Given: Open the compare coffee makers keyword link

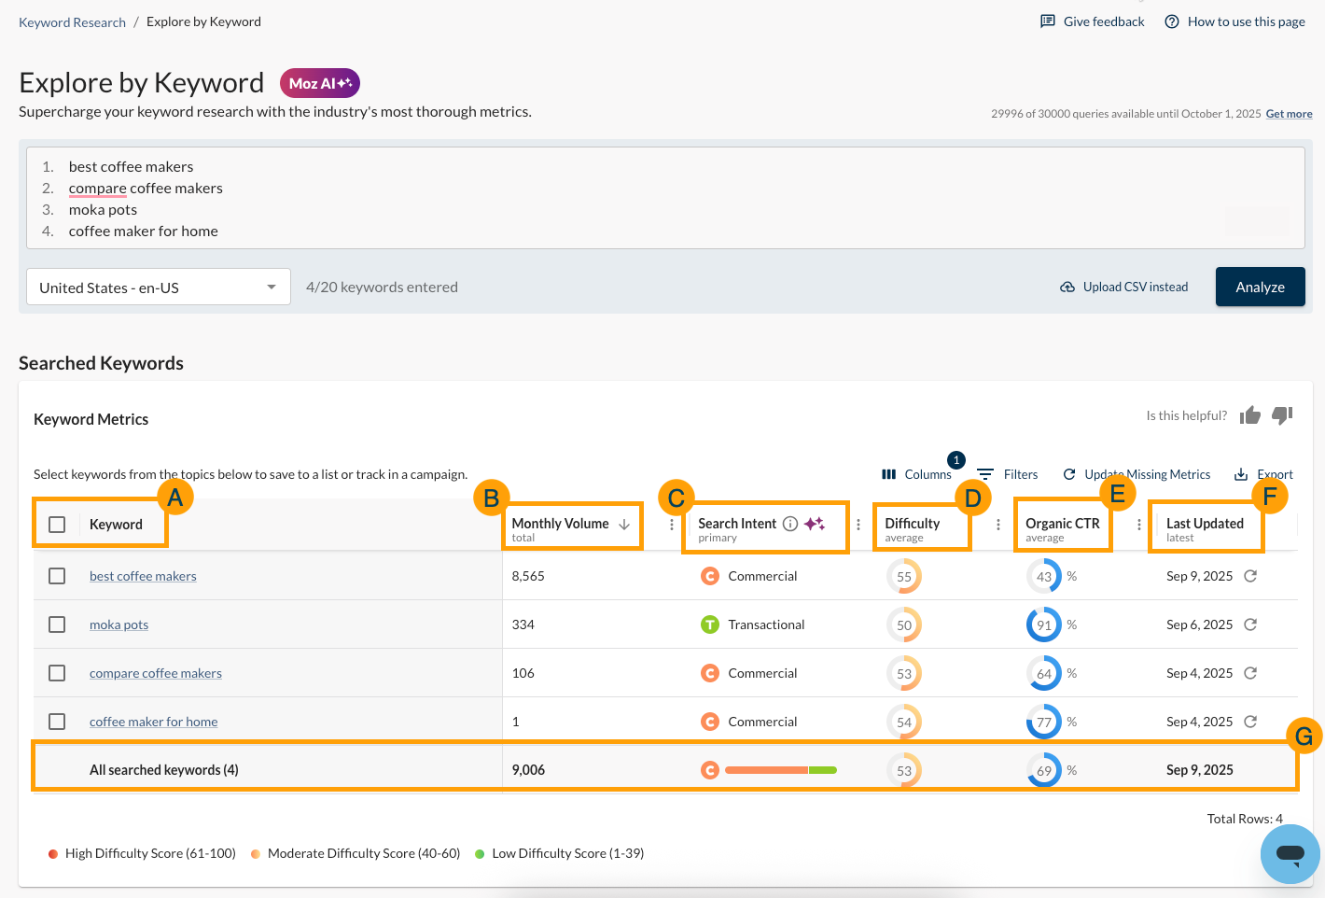Looking at the screenshot, I should pyautogui.click(x=155, y=672).
